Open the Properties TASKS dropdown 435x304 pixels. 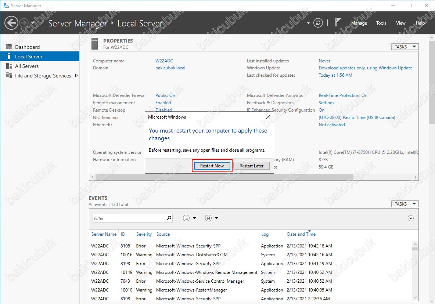pos(405,47)
